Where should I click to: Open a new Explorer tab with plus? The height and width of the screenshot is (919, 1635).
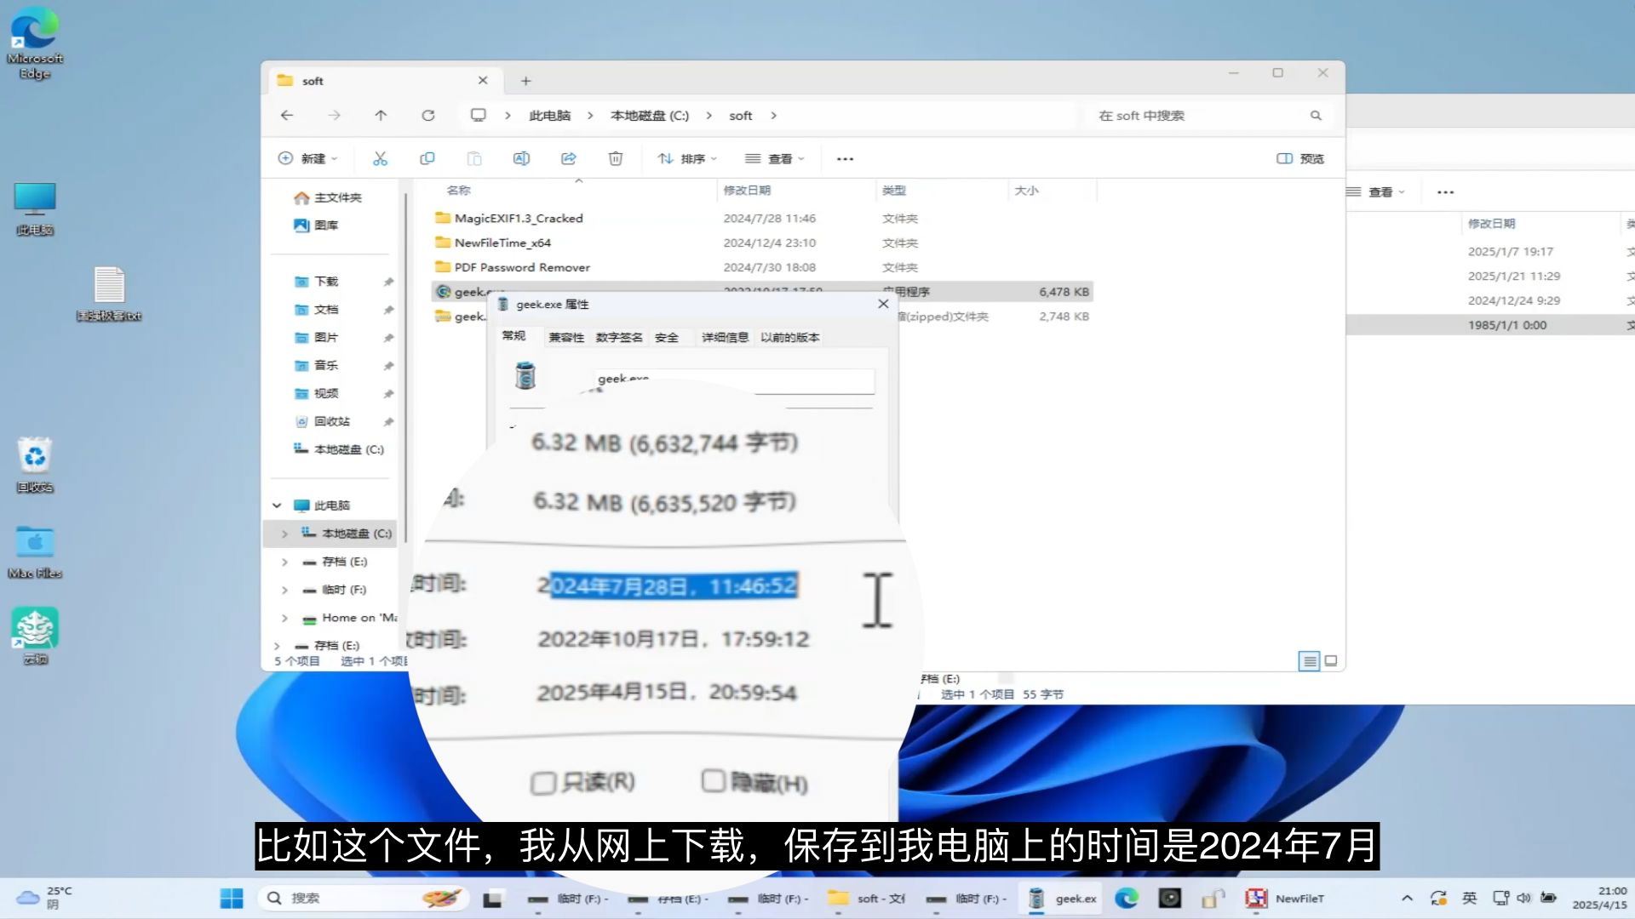point(526,81)
